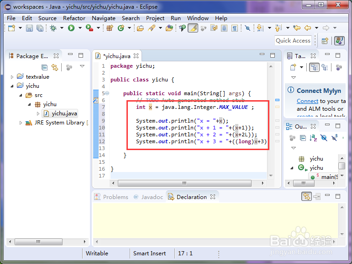352x264 pixels.
Task: Click the Run Last Tool icon
Action: (x=89, y=28)
